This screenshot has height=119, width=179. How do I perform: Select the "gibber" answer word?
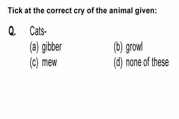click(52, 48)
